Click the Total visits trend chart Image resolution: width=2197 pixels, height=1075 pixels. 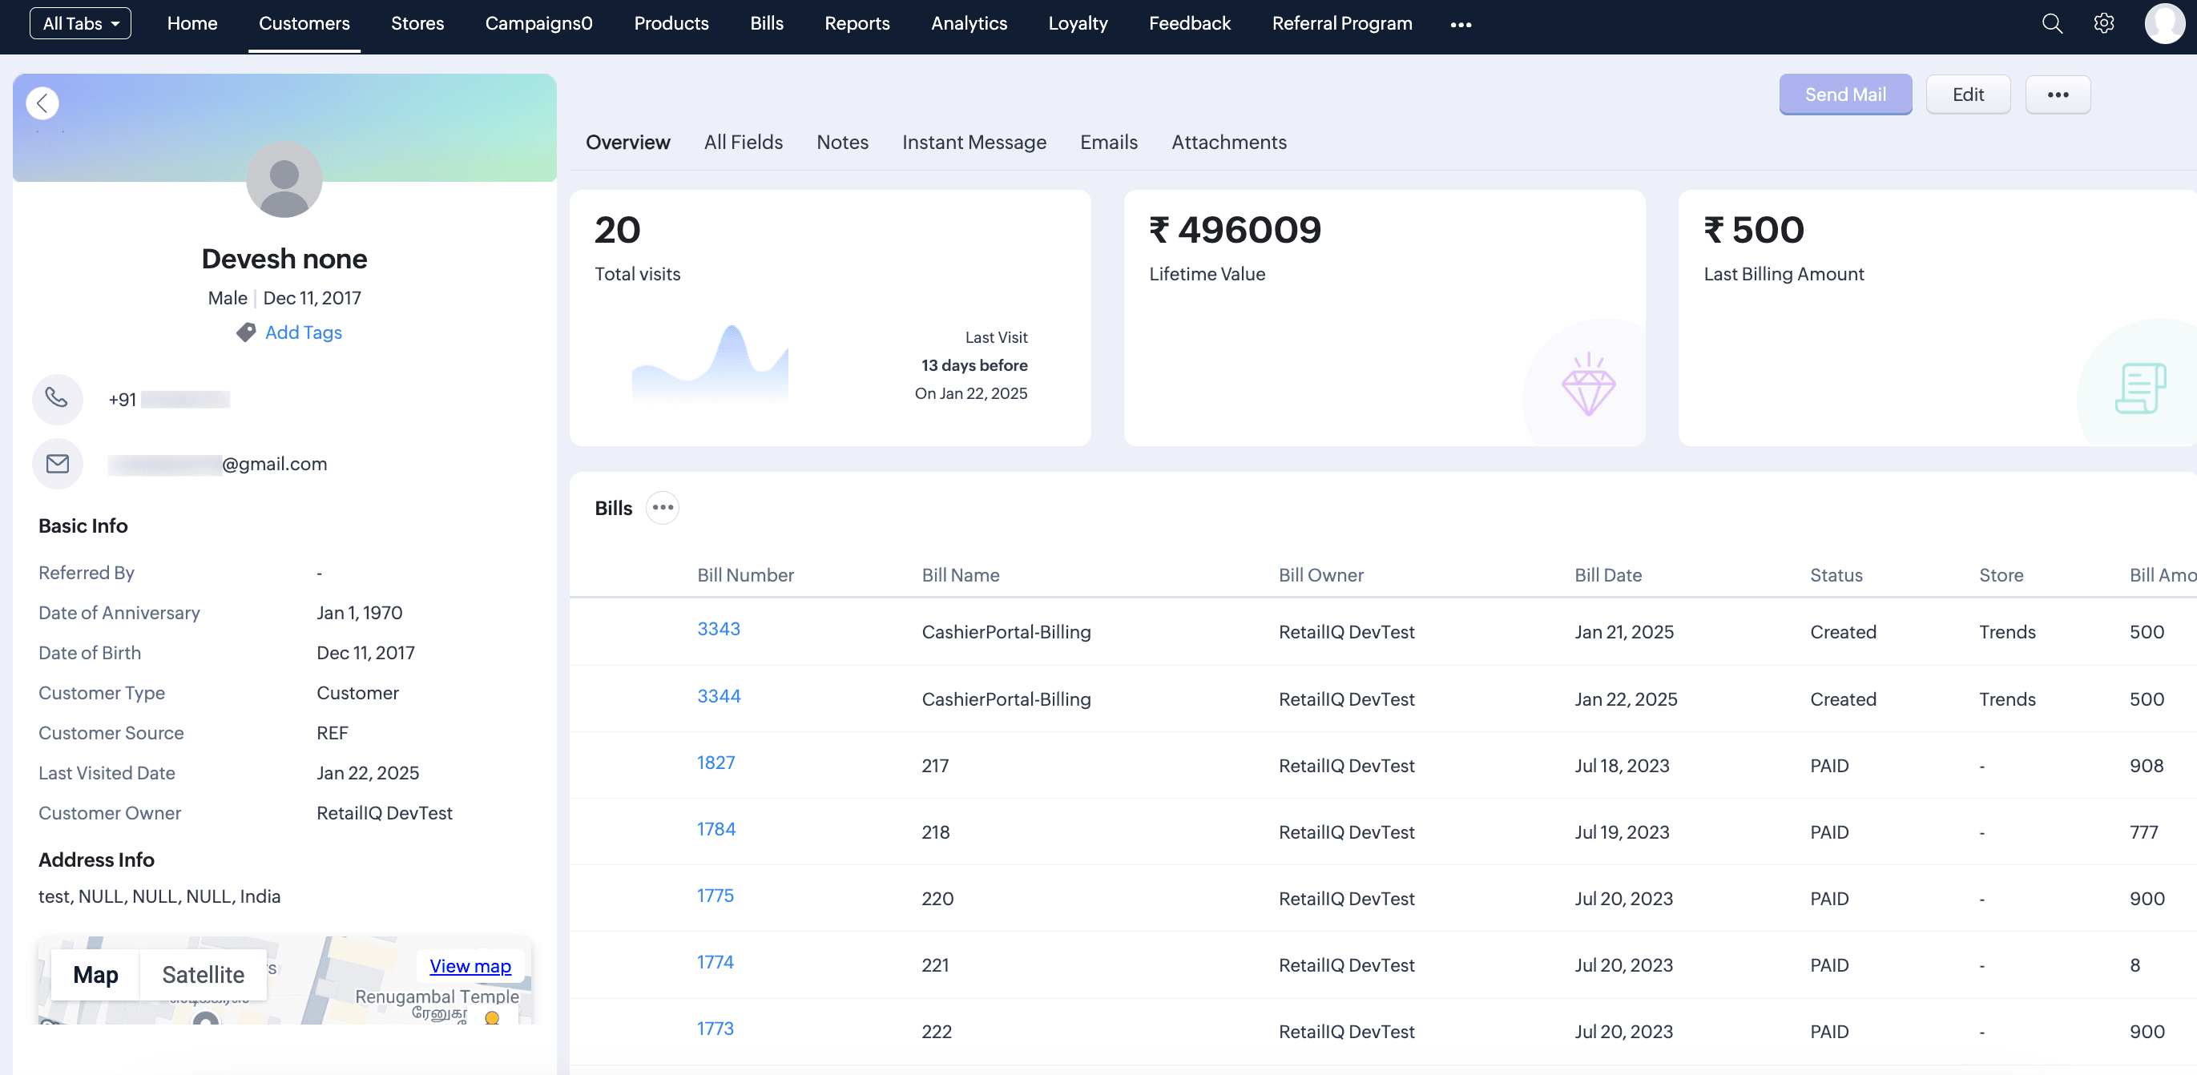coord(710,362)
